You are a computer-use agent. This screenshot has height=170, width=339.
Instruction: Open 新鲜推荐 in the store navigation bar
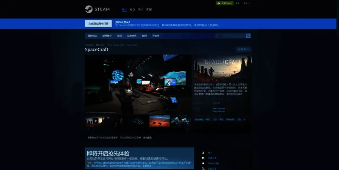click(x=107, y=36)
